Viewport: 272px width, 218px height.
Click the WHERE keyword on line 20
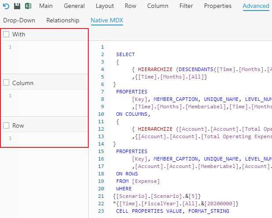pyautogui.click(x=124, y=189)
